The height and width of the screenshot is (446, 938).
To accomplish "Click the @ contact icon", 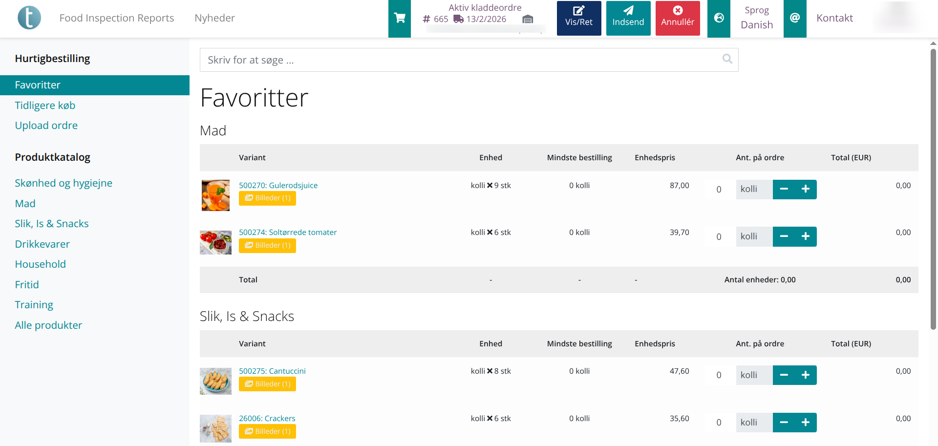I will 795,18.
